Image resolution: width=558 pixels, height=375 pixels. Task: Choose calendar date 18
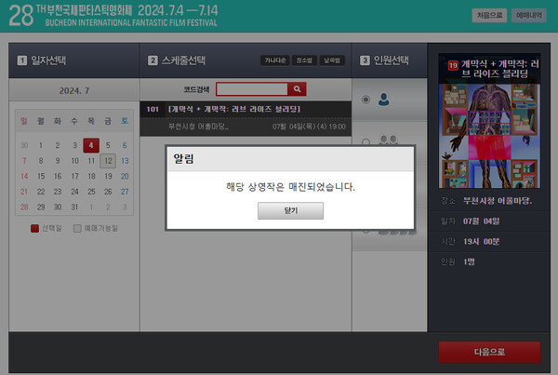(x=91, y=176)
